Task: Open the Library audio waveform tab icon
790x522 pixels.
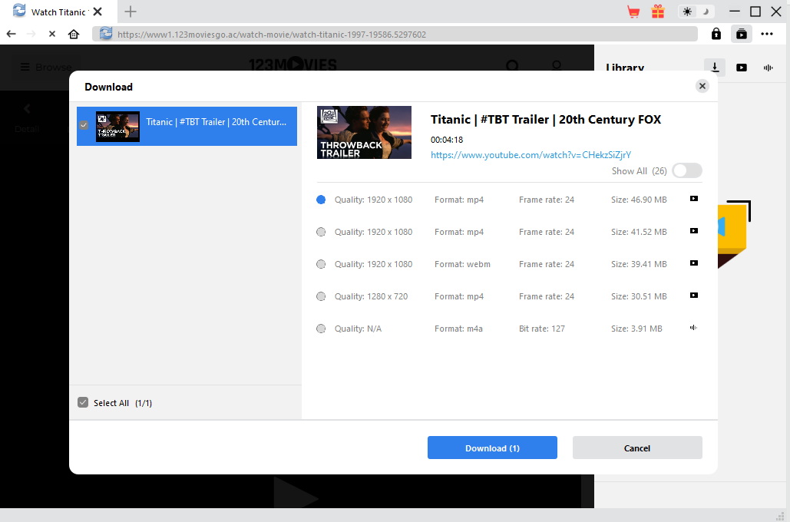Action: pyautogui.click(x=768, y=68)
